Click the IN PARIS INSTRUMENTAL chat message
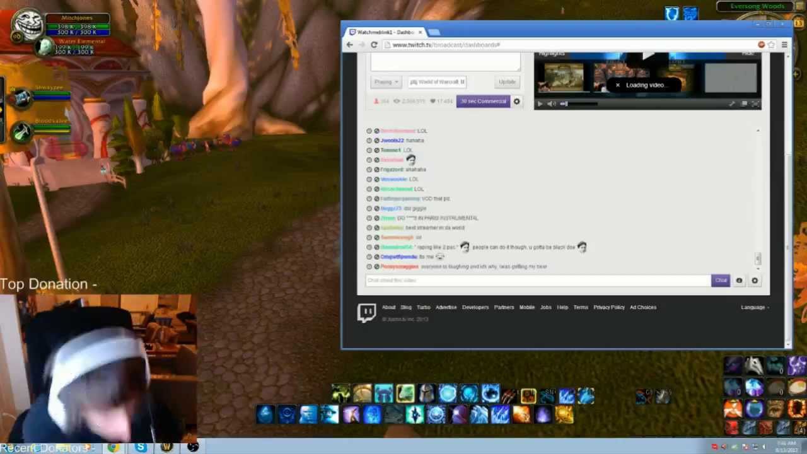The width and height of the screenshot is (807, 454). pos(438,218)
